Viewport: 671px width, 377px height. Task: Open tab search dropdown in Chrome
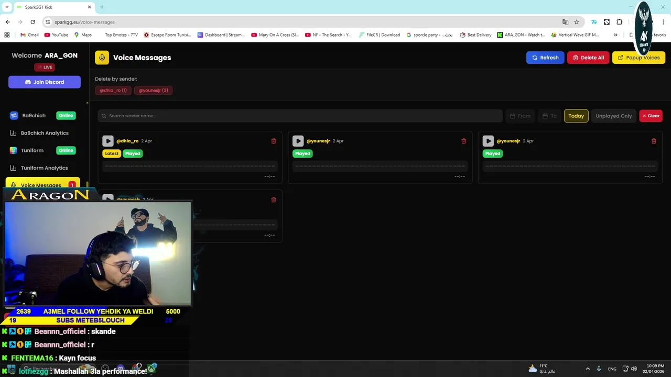(x=6, y=7)
